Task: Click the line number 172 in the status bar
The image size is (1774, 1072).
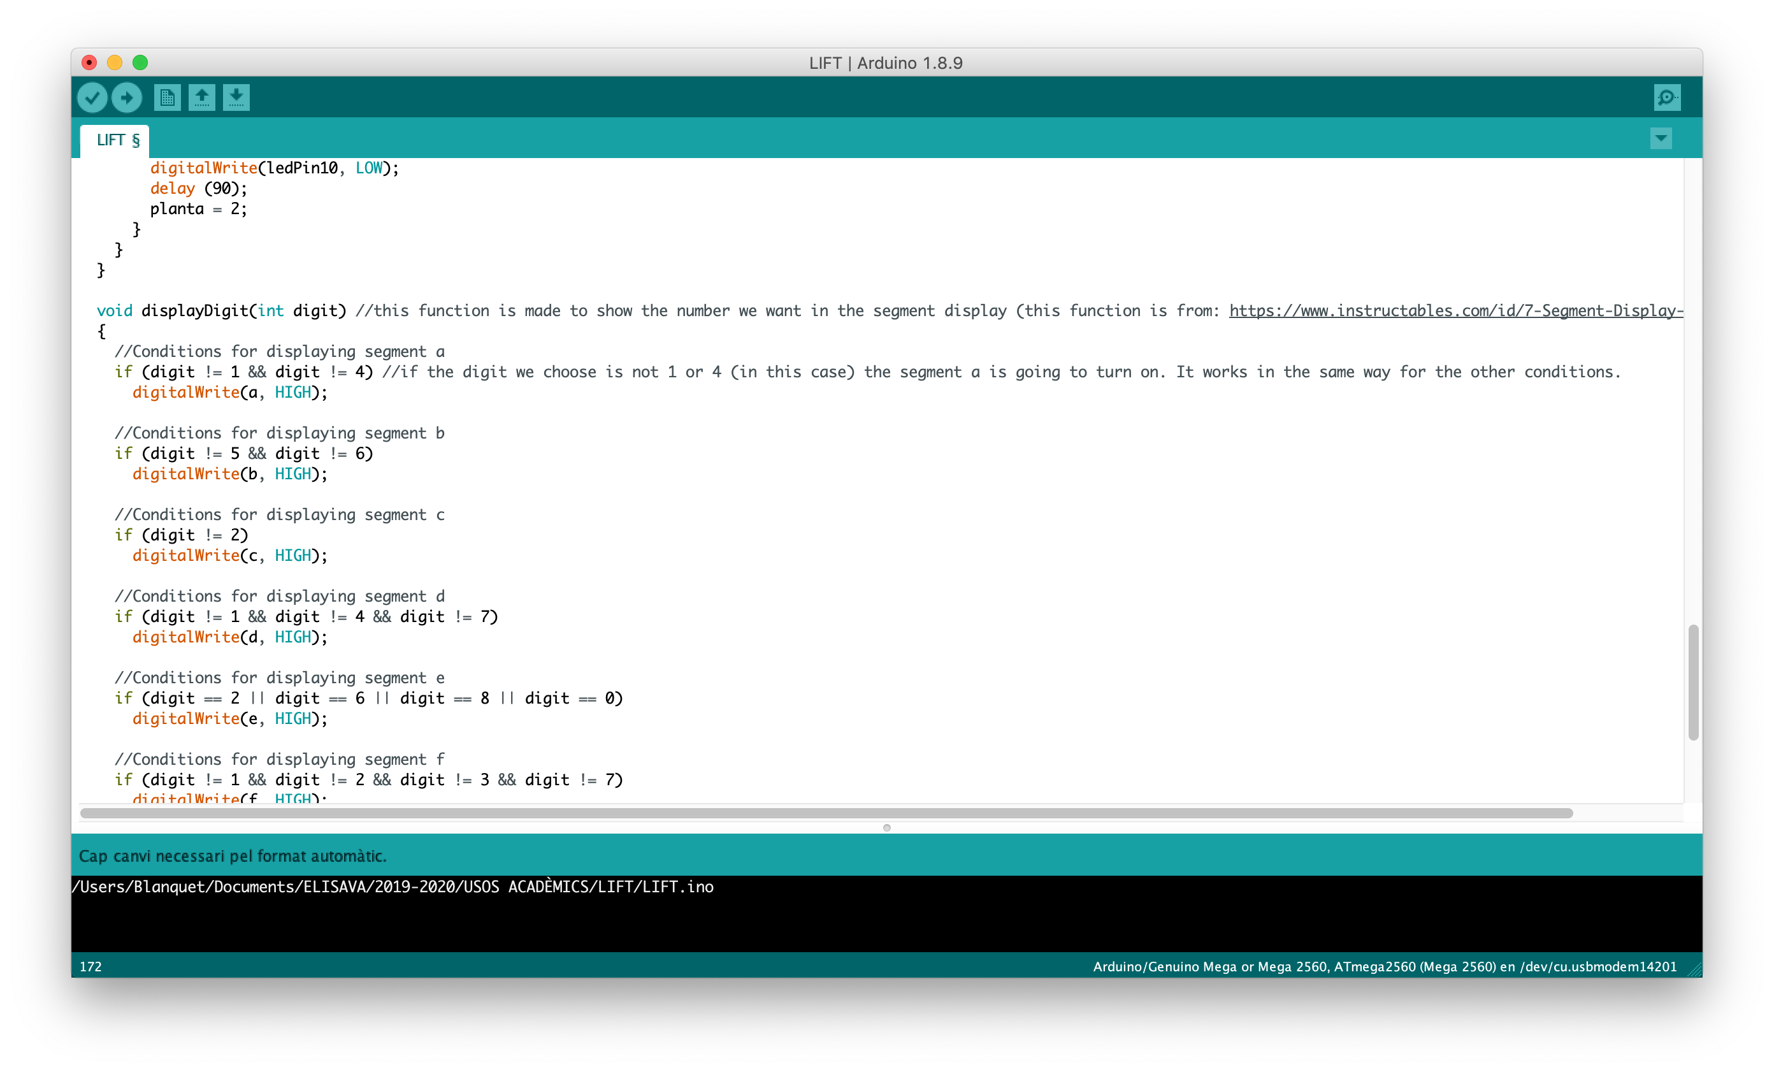Action: pos(90,967)
